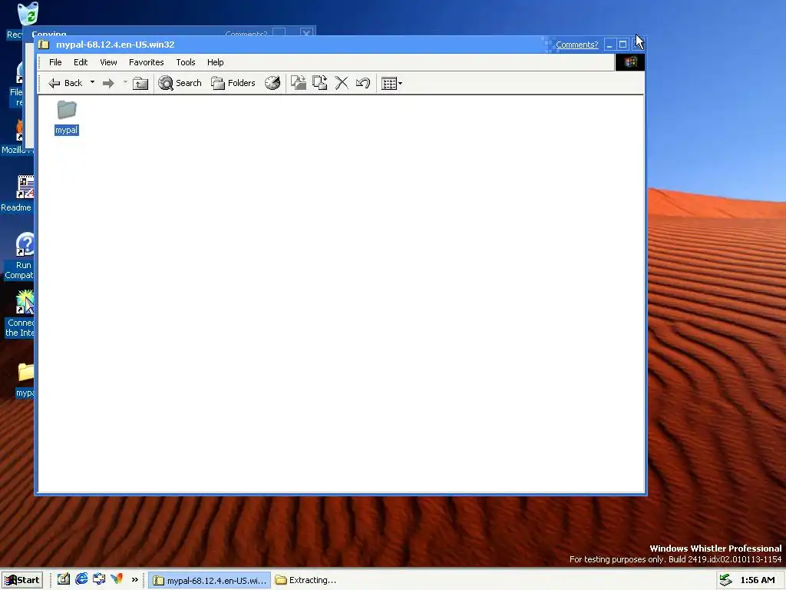
Task: Toggle the Folders pane
Action: 233,83
